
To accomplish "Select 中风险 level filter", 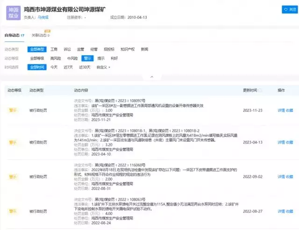I will coord(72,58).
